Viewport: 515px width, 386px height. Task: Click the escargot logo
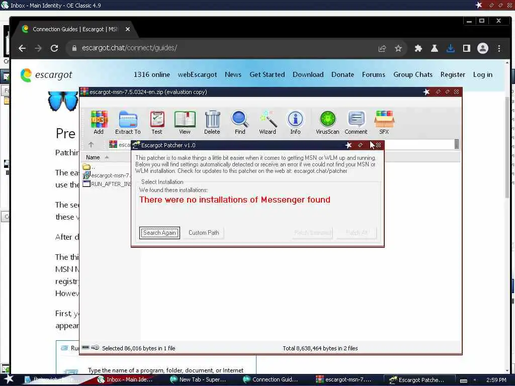pos(46,75)
